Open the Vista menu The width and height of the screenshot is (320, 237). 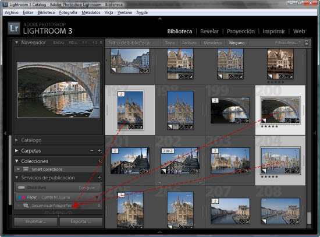109,12
